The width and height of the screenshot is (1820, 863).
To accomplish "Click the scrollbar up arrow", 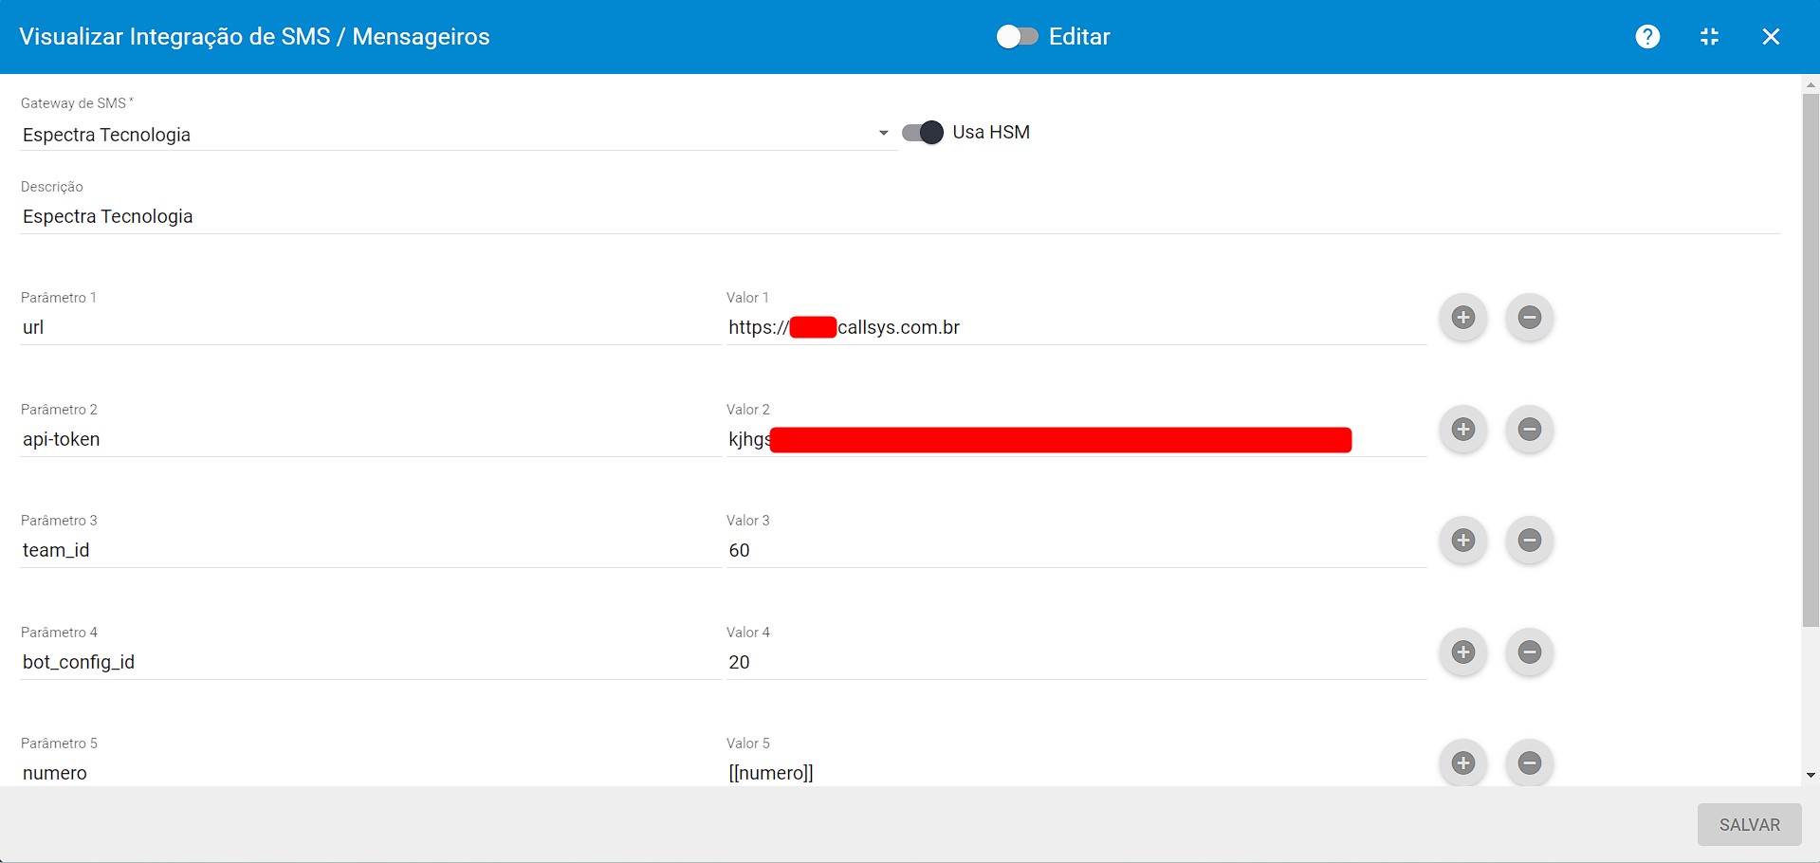I will [1811, 84].
